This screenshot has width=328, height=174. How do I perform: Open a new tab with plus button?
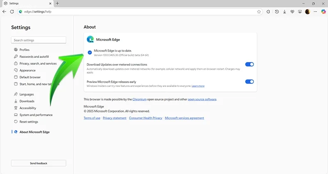57,3
